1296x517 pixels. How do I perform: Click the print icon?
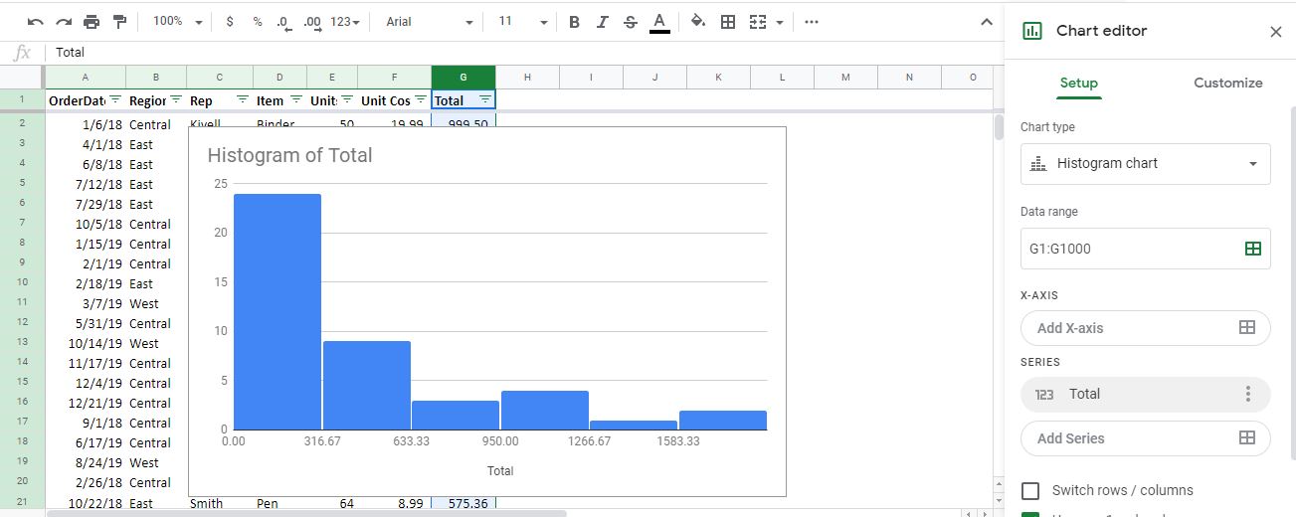[x=92, y=21]
